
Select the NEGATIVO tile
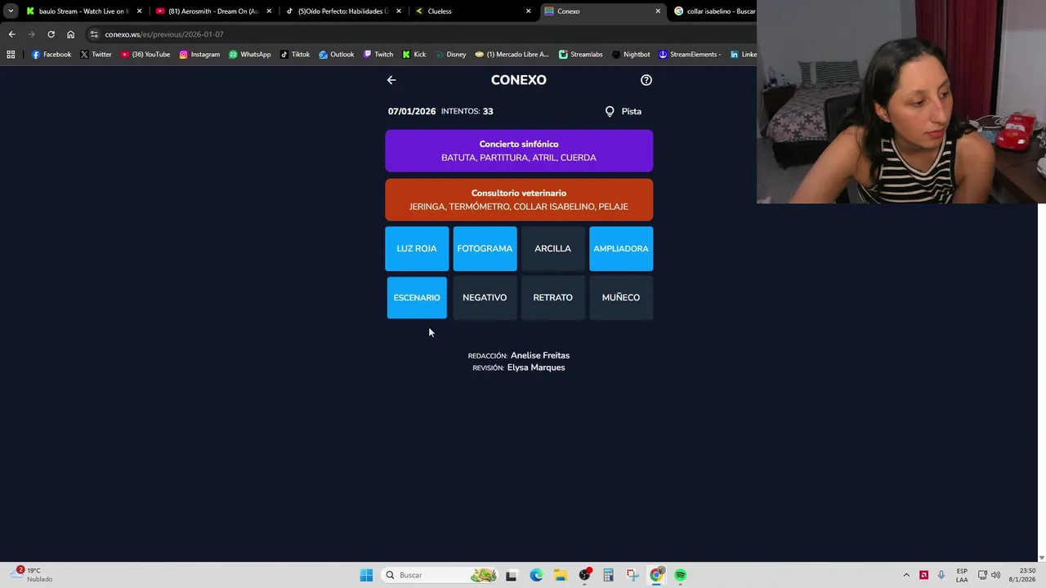click(x=485, y=297)
